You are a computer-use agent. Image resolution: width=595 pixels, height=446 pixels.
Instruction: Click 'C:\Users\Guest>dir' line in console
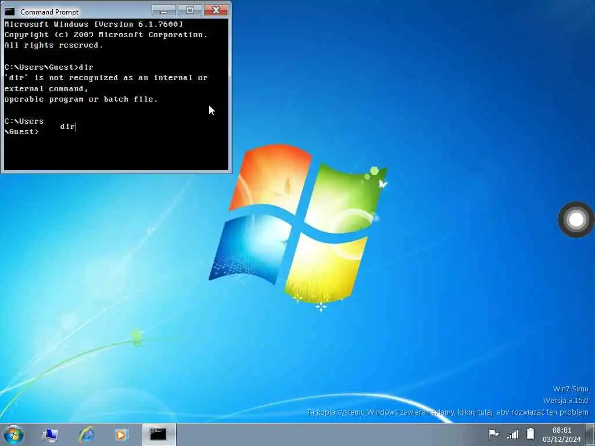tap(49, 67)
